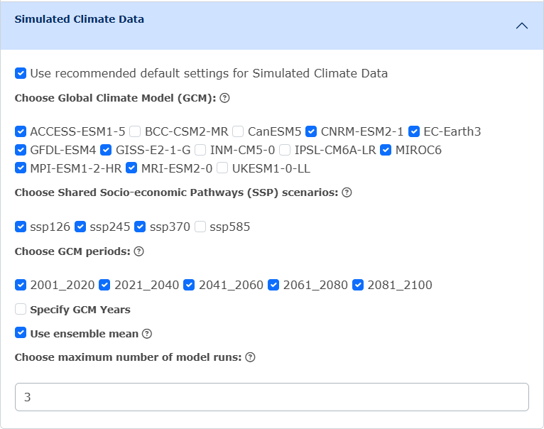This screenshot has height=429, width=544.
Task: Click help icon next to Global Climate Model
Action: 224,98
